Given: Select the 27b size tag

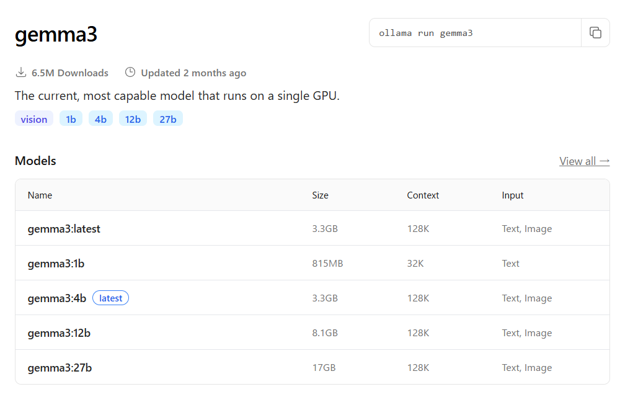Looking at the screenshot, I should (x=168, y=119).
